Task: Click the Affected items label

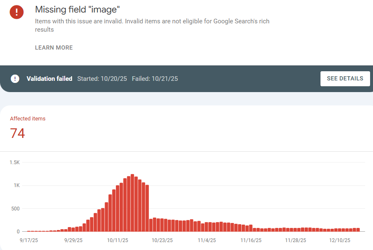Action: click(28, 118)
